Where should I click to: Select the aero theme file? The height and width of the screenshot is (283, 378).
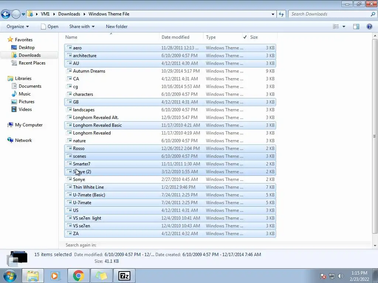170,48
